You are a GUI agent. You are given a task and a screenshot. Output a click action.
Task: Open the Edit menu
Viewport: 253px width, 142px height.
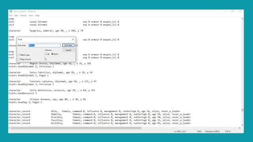(16, 16)
